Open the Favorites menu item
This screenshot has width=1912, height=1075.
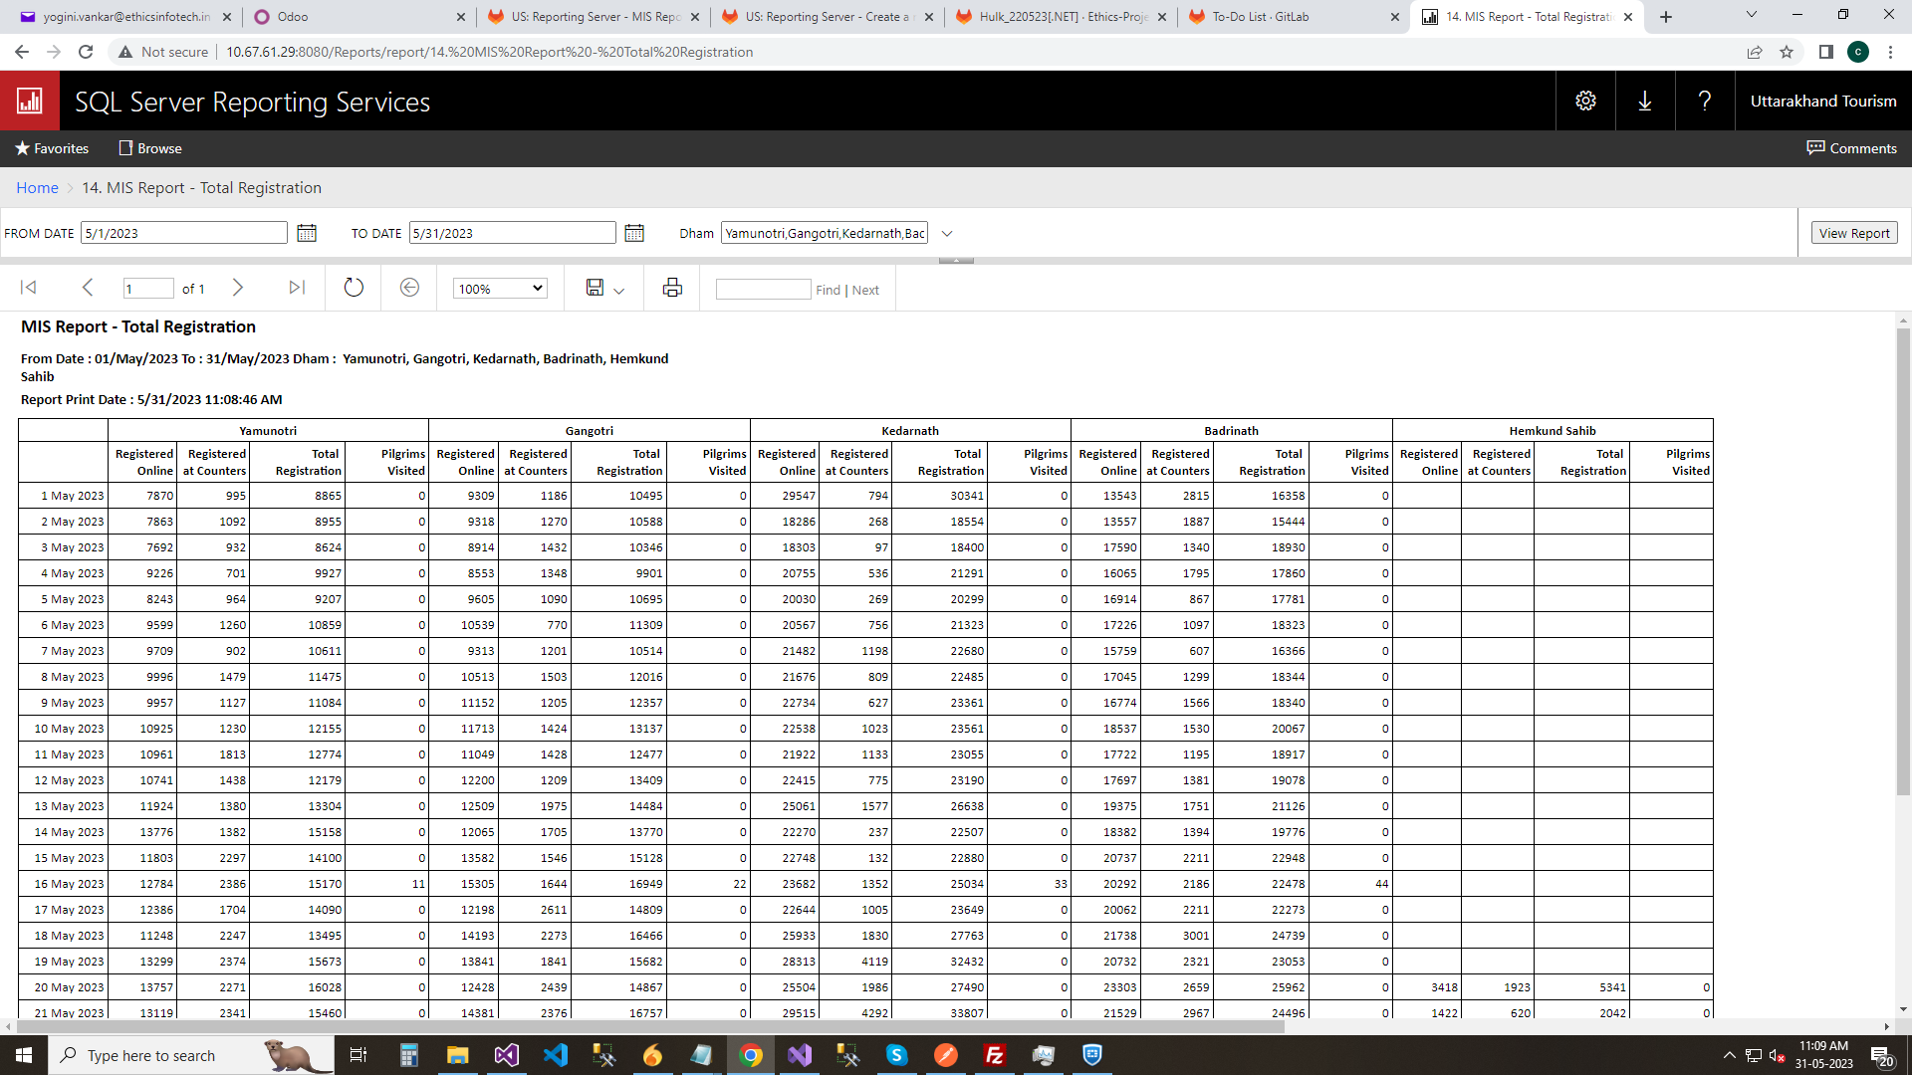coord(52,148)
